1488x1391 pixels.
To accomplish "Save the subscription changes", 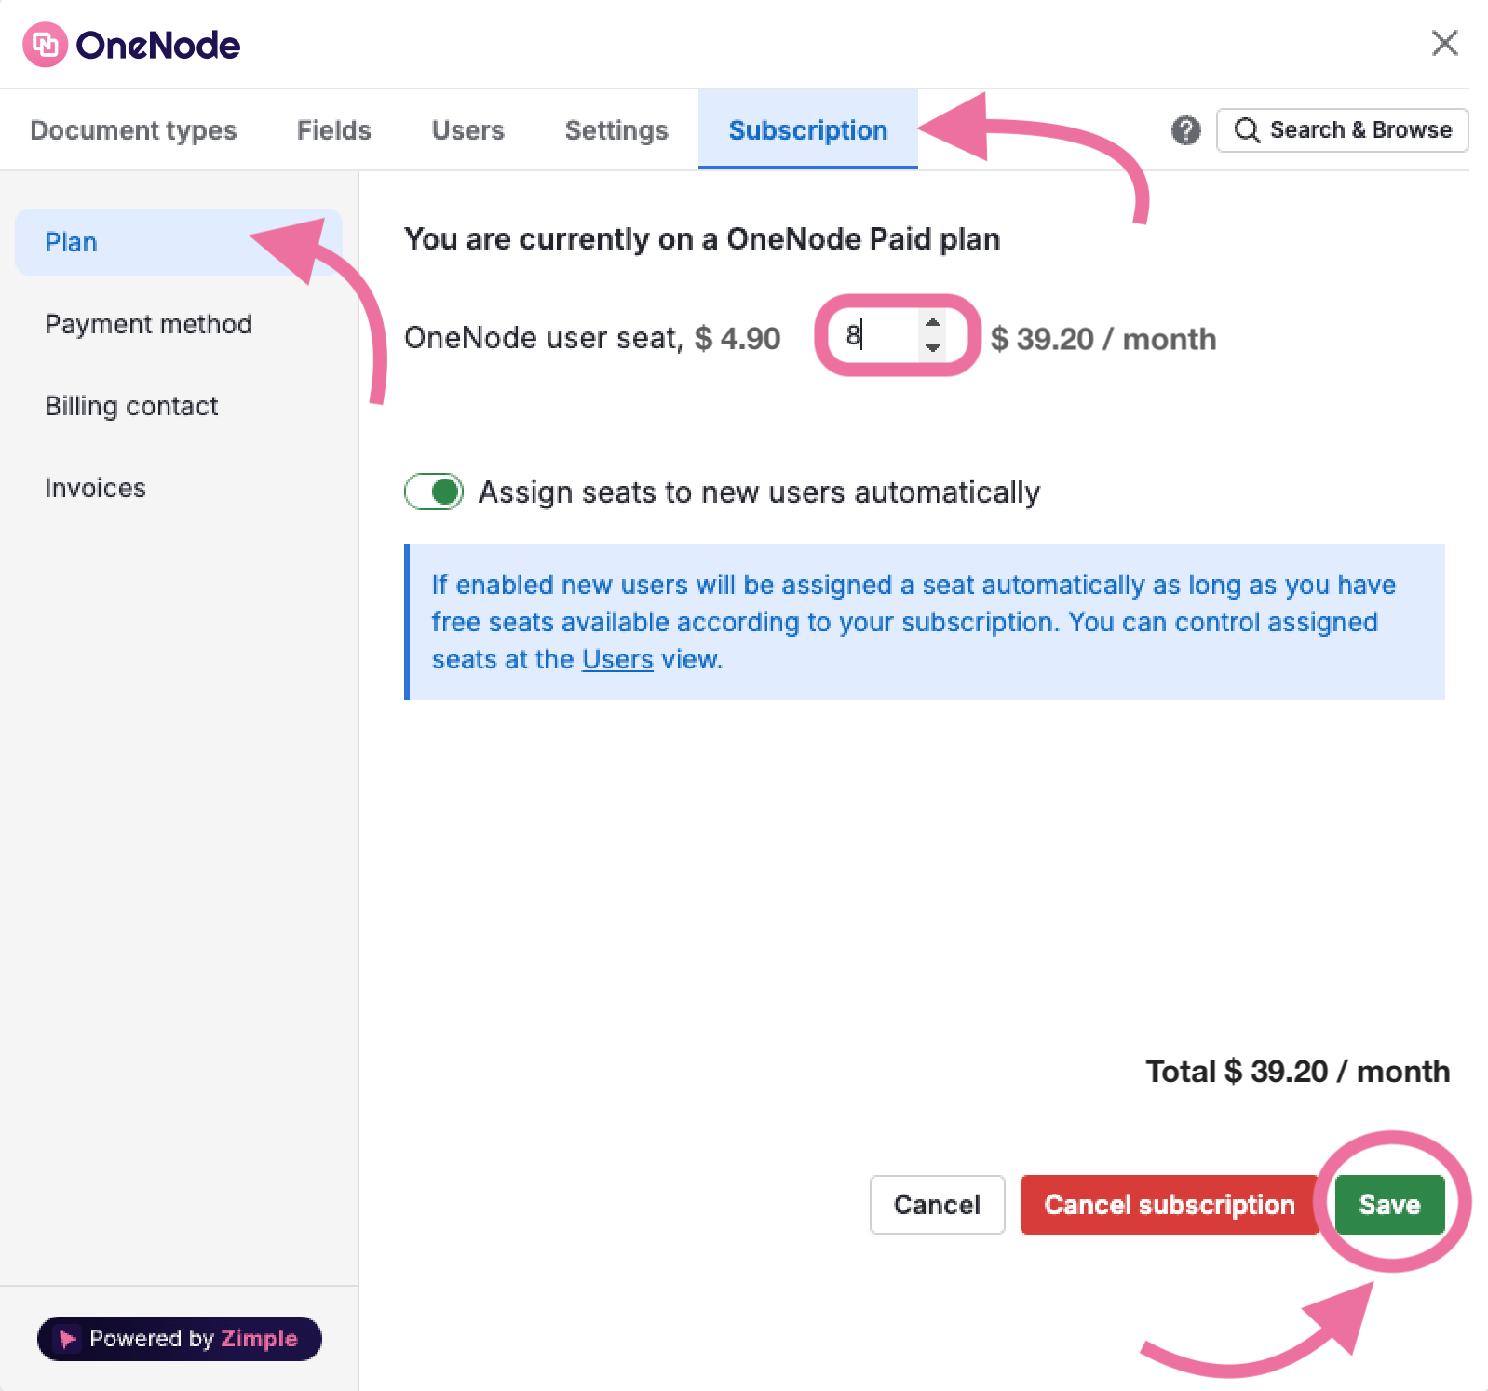I will tap(1389, 1205).
